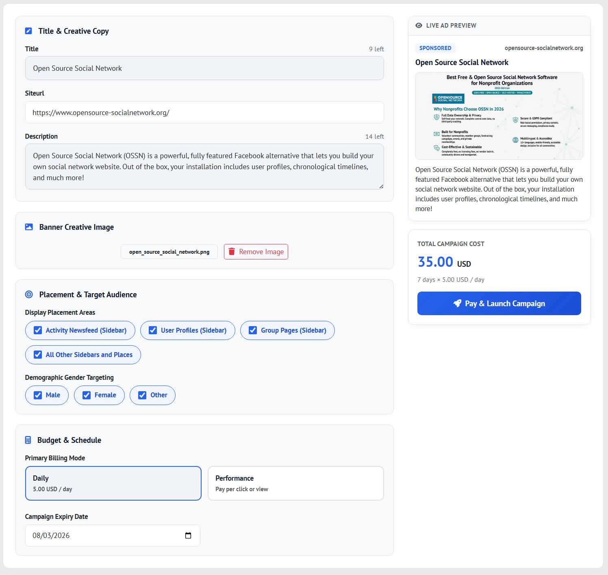Uncheck Activity Newsfeed (Sidebar) placement
The width and height of the screenshot is (608, 575).
pyautogui.click(x=38, y=330)
